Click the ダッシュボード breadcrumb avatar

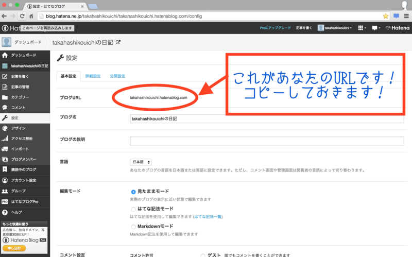pos(6,42)
